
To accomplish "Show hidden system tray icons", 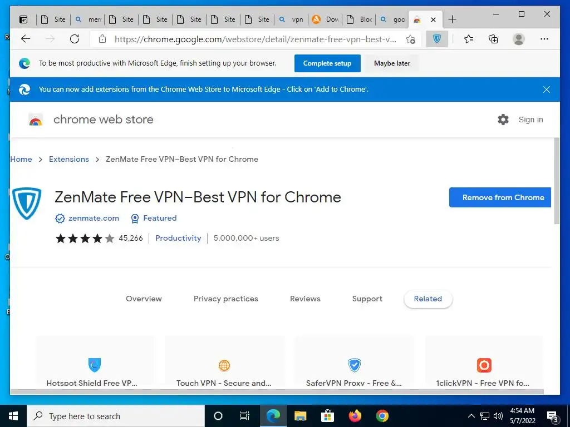I will tap(471, 416).
